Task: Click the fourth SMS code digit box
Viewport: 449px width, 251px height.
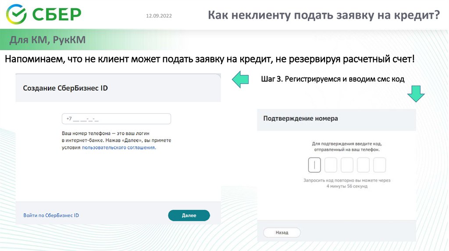Action: (x=363, y=165)
